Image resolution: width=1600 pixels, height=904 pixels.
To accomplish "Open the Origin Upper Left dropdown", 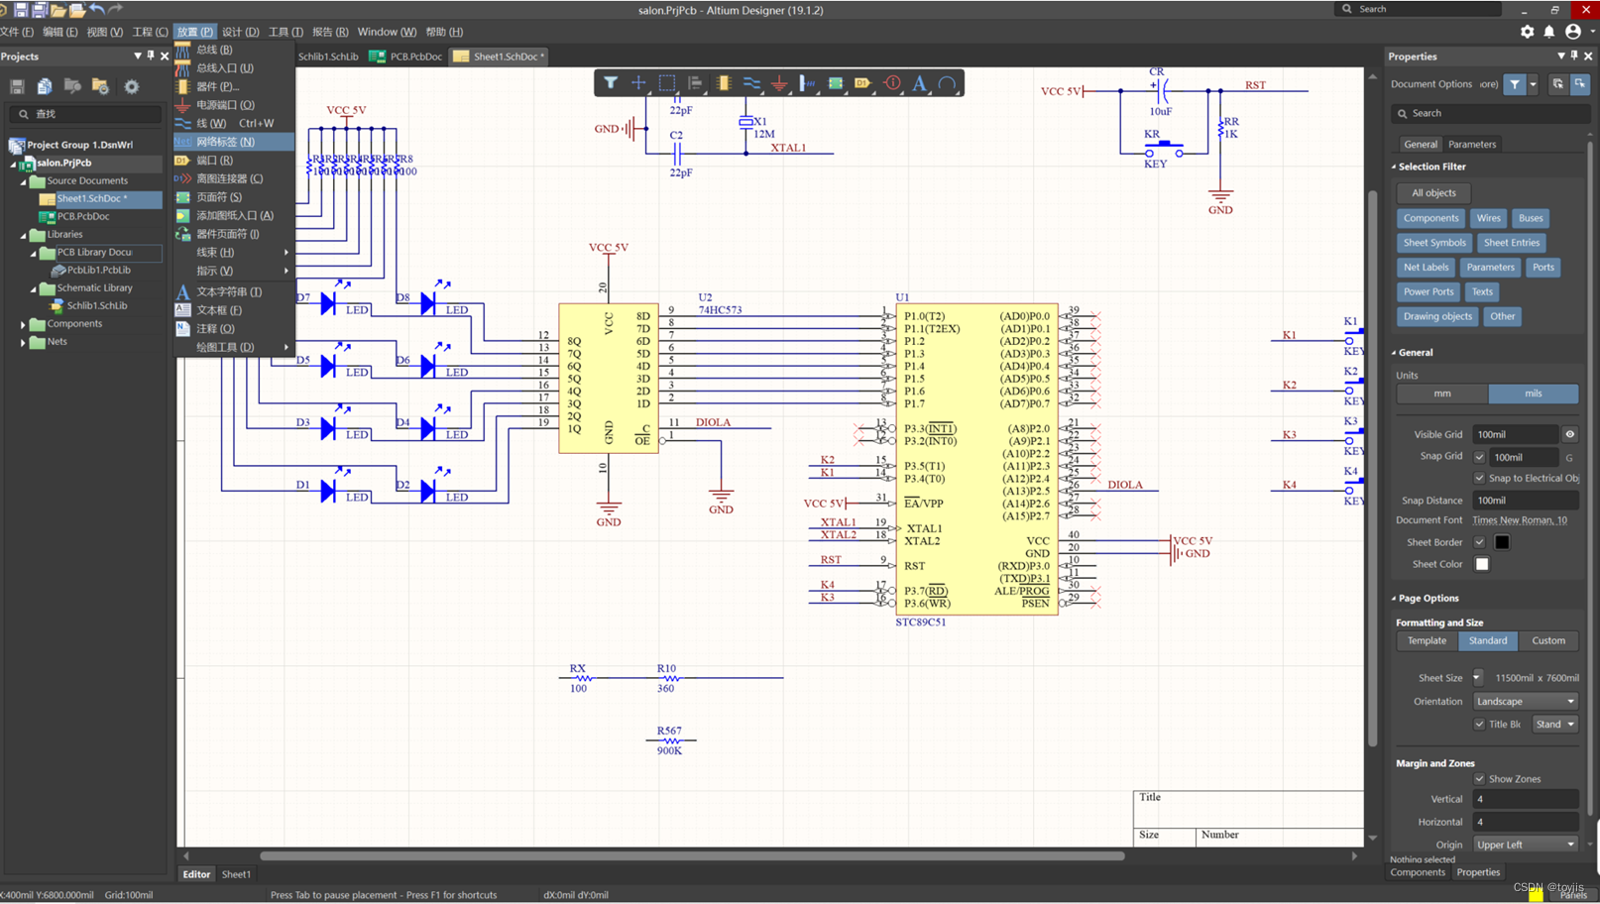I will (x=1526, y=845).
